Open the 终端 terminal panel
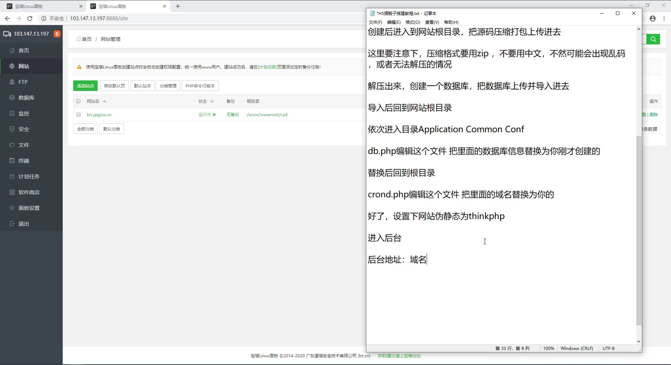 coord(24,161)
